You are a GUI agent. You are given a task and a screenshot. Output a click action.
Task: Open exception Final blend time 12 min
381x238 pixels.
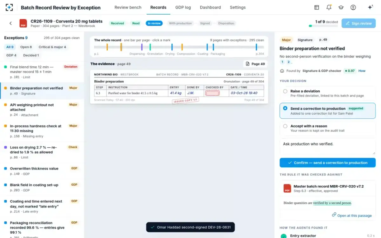(x=42, y=72)
